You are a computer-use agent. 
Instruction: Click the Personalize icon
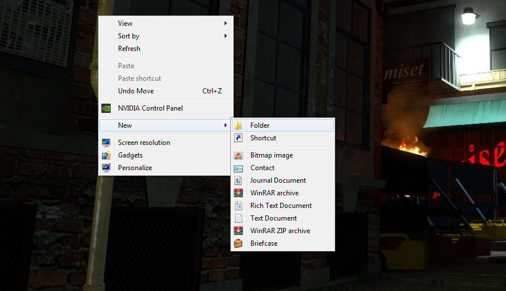pyautogui.click(x=106, y=168)
